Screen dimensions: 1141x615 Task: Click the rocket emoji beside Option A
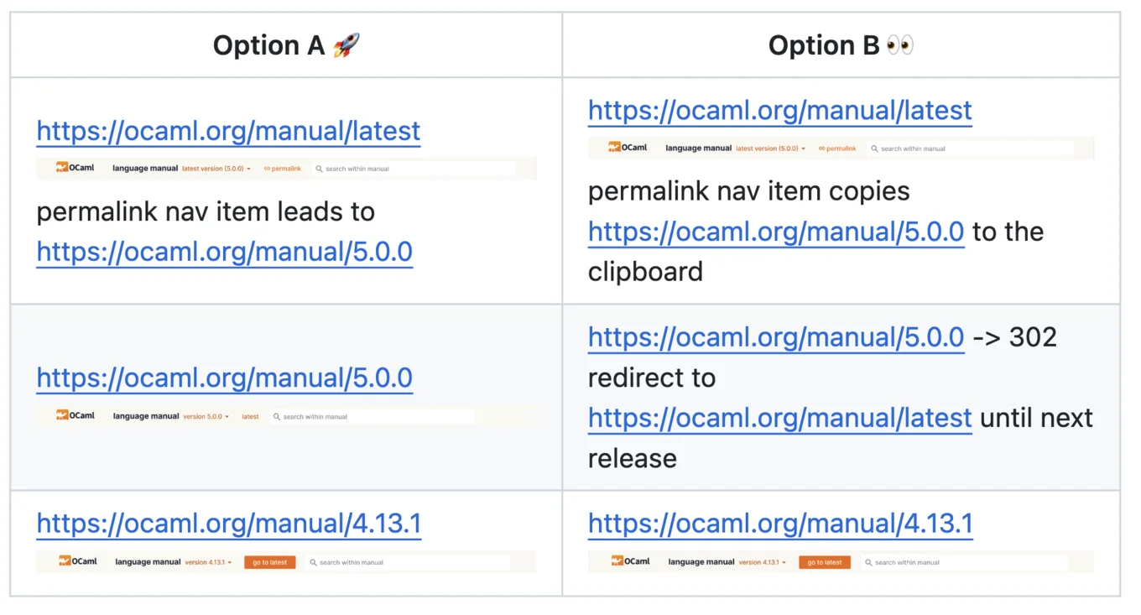pos(346,45)
